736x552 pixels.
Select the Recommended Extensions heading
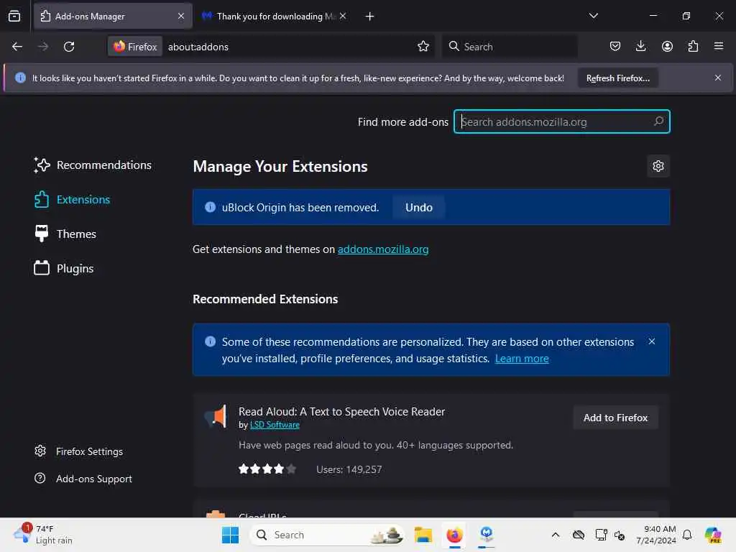(265, 299)
